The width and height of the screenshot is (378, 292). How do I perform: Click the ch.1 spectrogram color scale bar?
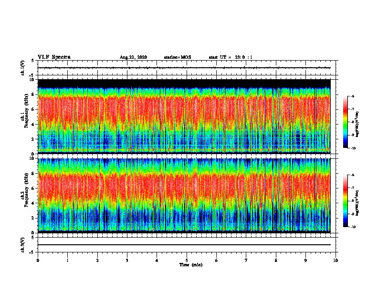(x=346, y=122)
